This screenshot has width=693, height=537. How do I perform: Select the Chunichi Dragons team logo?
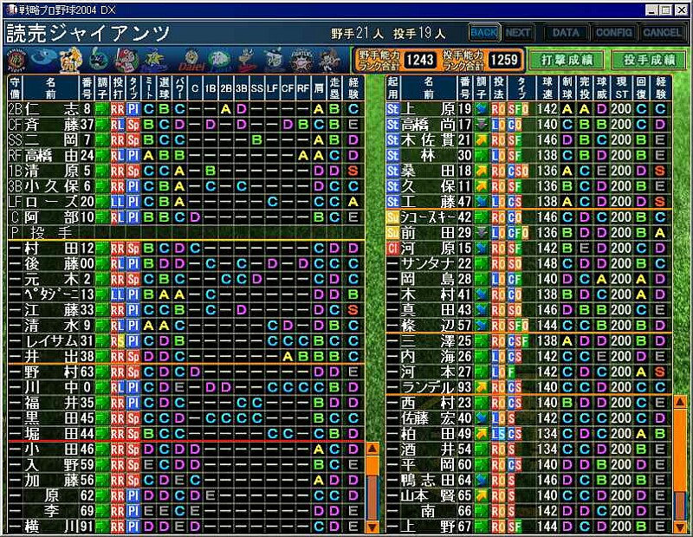click(44, 60)
